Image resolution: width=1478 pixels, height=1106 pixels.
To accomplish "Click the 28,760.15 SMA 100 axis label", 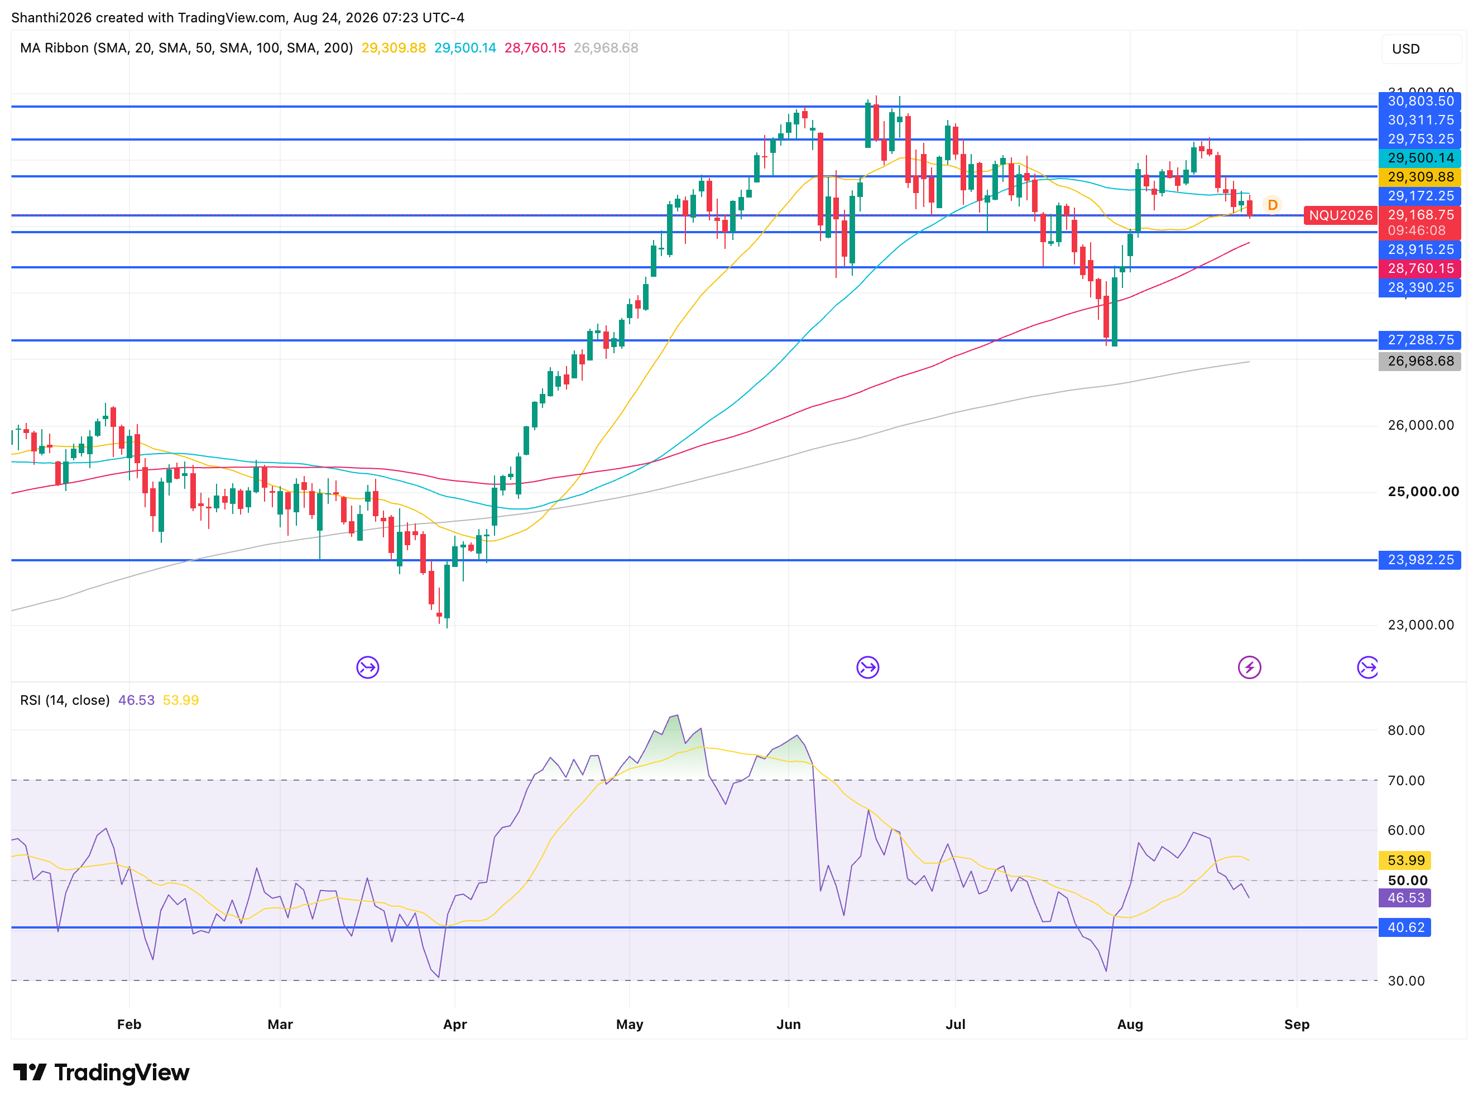I will click(1420, 268).
